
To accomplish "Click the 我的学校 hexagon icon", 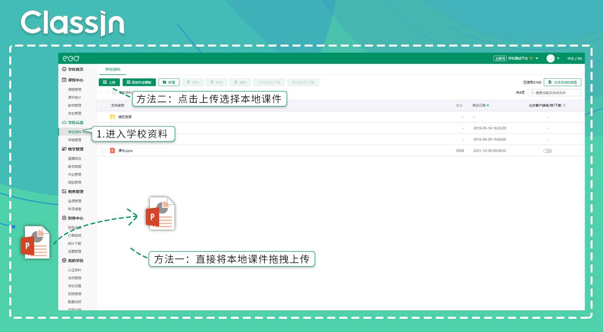I will click(64, 261).
